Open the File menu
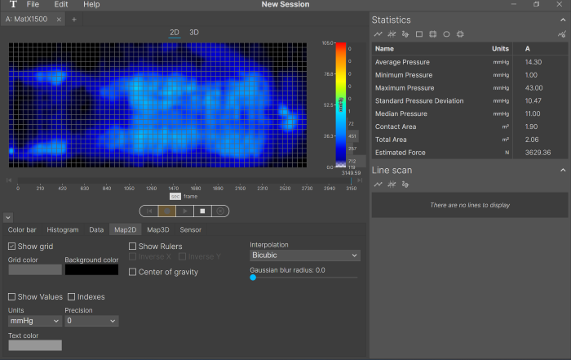 (x=33, y=4)
